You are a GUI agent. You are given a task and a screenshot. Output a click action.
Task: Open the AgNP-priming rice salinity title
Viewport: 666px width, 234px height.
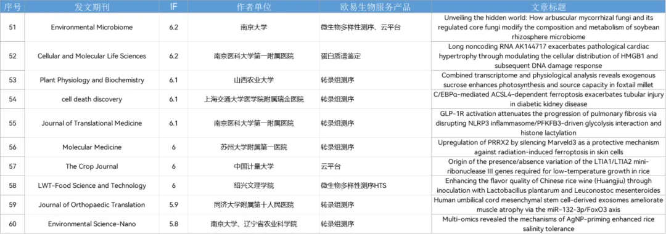coord(549,224)
